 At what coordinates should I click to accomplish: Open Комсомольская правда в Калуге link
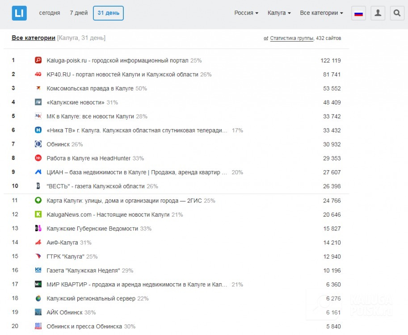coord(90,88)
